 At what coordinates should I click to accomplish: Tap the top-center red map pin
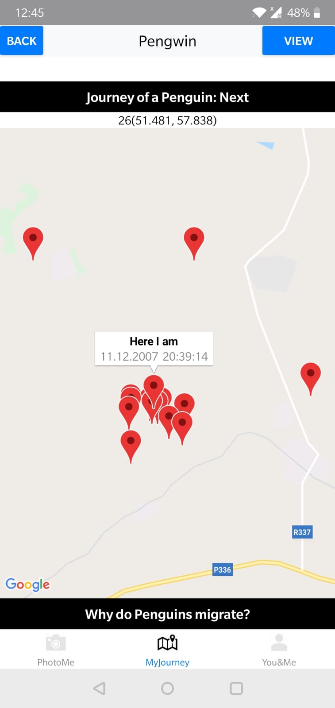tap(194, 243)
